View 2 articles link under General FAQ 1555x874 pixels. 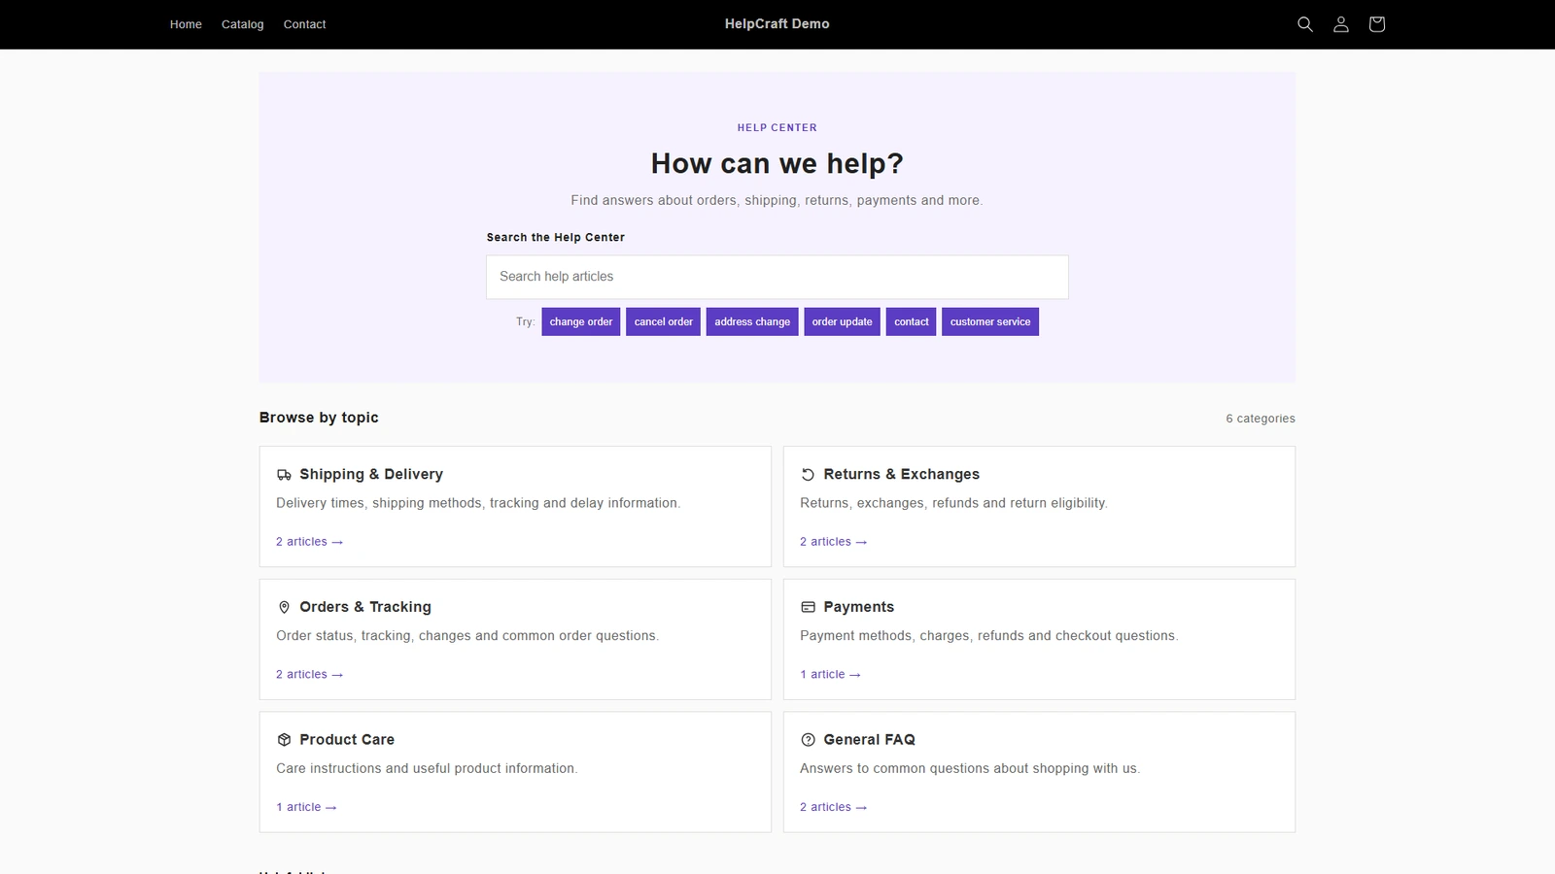(x=833, y=807)
